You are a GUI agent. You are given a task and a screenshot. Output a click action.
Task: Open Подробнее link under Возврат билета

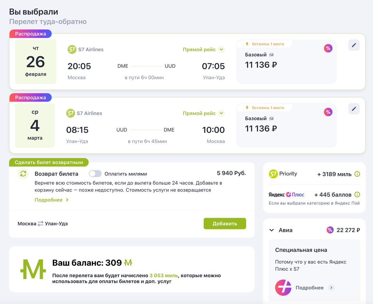coord(51,200)
